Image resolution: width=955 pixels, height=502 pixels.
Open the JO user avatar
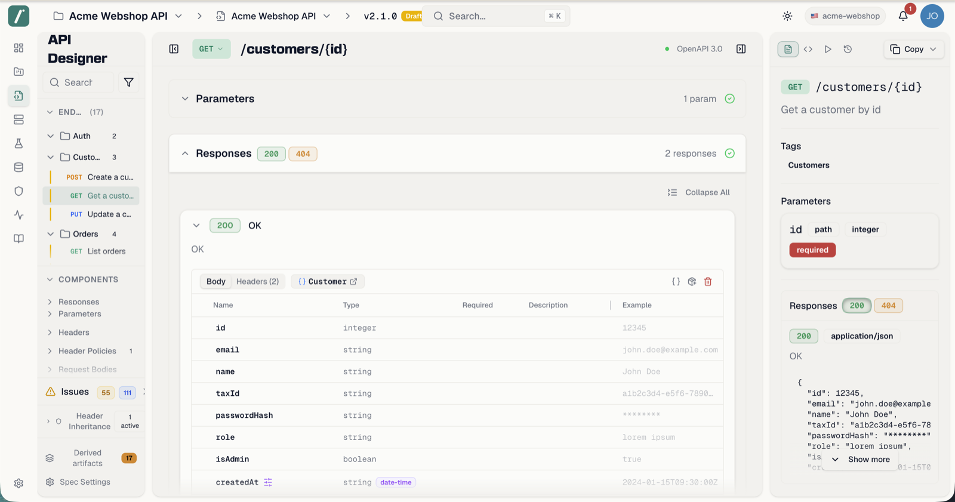[x=932, y=16]
